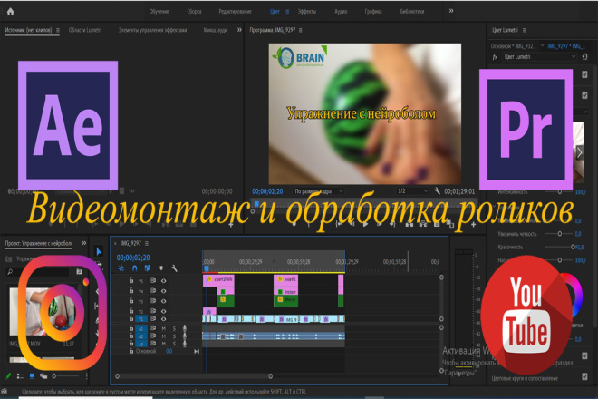This screenshot has height=399, width=598.
Task: Add a marker using timeline shield icon
Action: 161,268
